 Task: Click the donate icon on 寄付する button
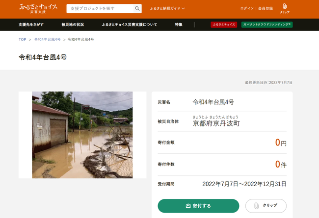coord(188,206)
